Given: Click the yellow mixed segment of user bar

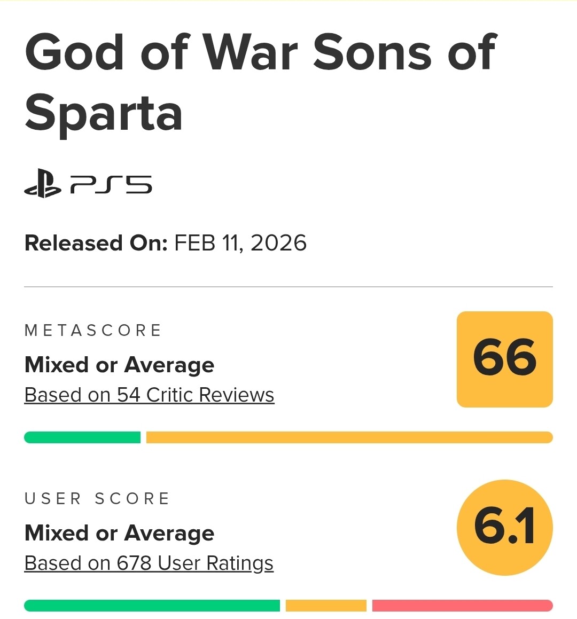Looking at the screenshot, I should tap(326, 606).
